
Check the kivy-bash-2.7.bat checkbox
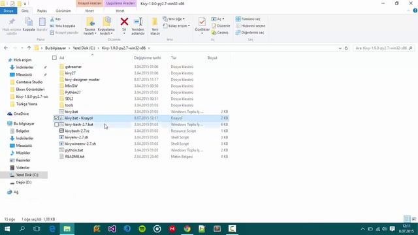click(56, 125)
